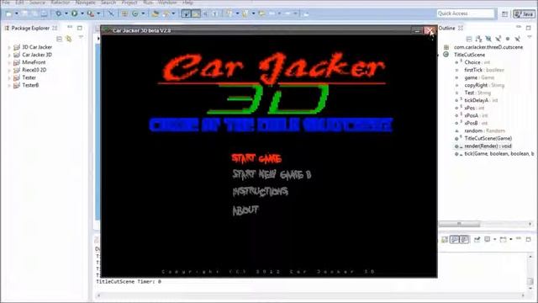This screenshot has width=538, height=303.
Task: Open the Run button dropdown arrow
Action: tap(82, 13)
